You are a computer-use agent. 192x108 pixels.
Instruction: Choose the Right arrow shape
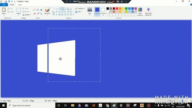tap(65, 12)
